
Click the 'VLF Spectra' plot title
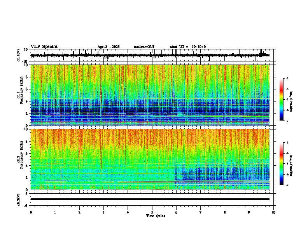pos(44,47)
